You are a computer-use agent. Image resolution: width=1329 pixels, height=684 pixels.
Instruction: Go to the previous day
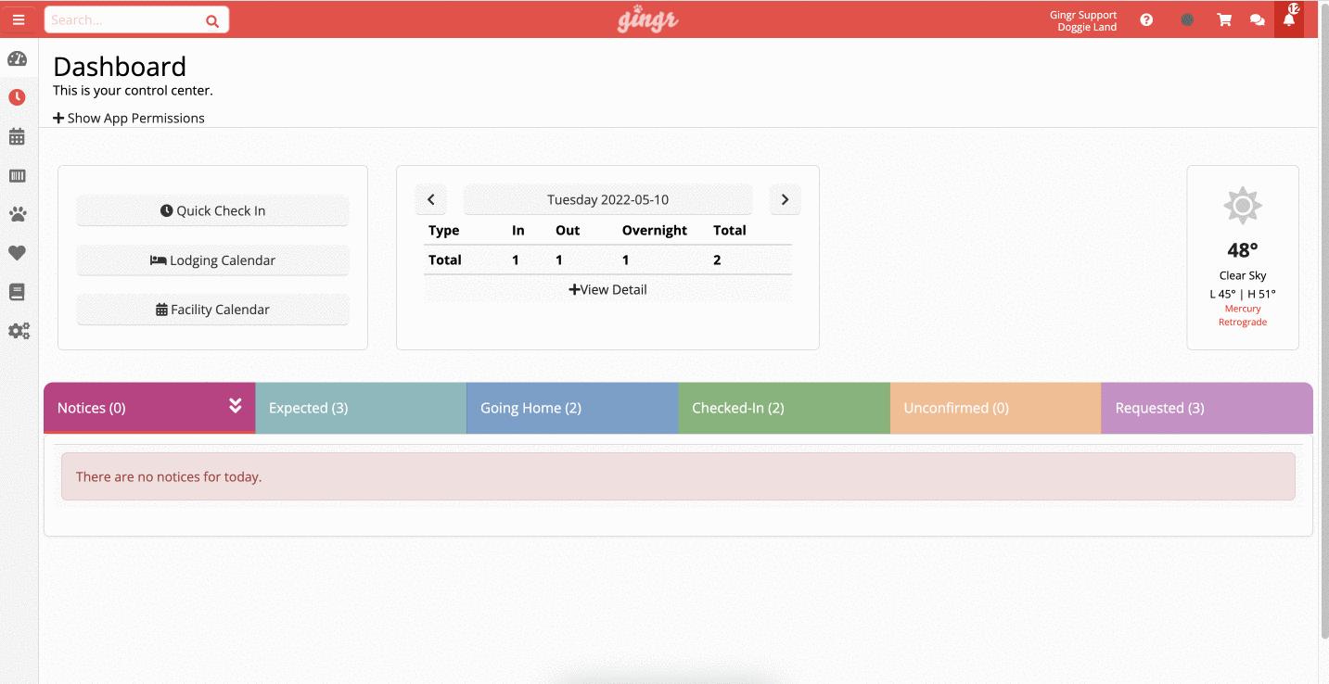click(x=431, y=199)
